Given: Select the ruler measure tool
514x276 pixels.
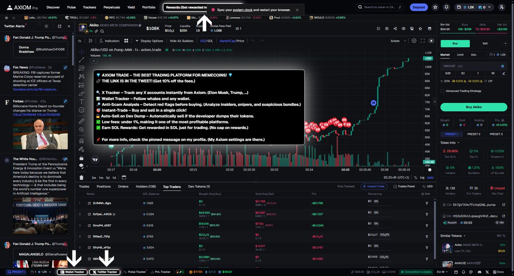Looking at the screenshot, I should (x=81, y=121).
